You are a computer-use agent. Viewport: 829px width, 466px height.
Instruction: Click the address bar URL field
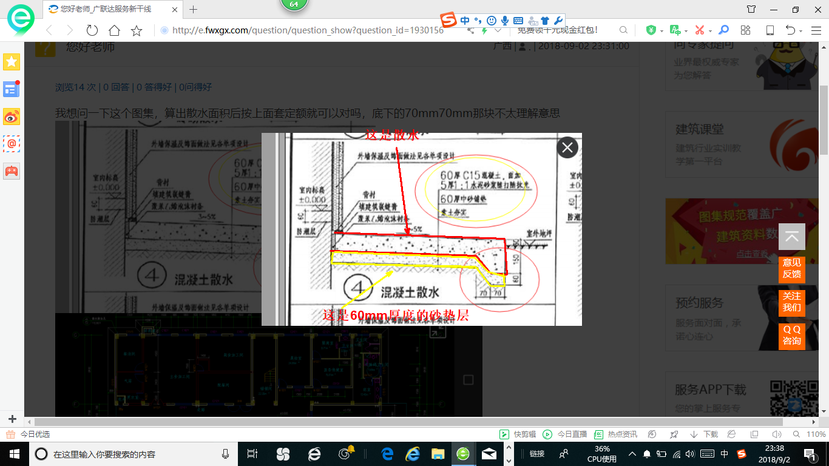point(308,30)
